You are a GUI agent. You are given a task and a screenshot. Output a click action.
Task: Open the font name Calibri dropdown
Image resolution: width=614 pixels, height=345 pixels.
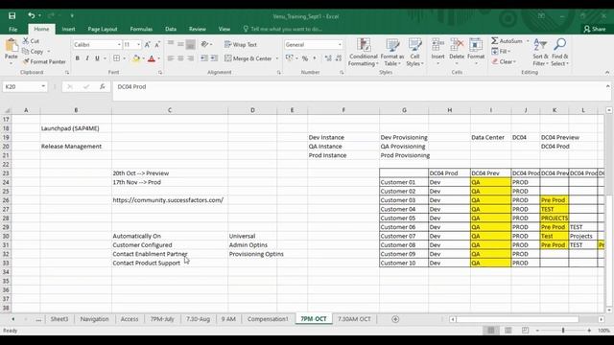pos(119,45)
